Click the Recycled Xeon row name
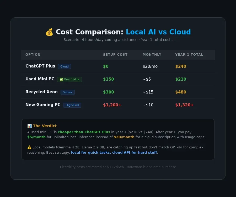 click(x=41, y=92)
